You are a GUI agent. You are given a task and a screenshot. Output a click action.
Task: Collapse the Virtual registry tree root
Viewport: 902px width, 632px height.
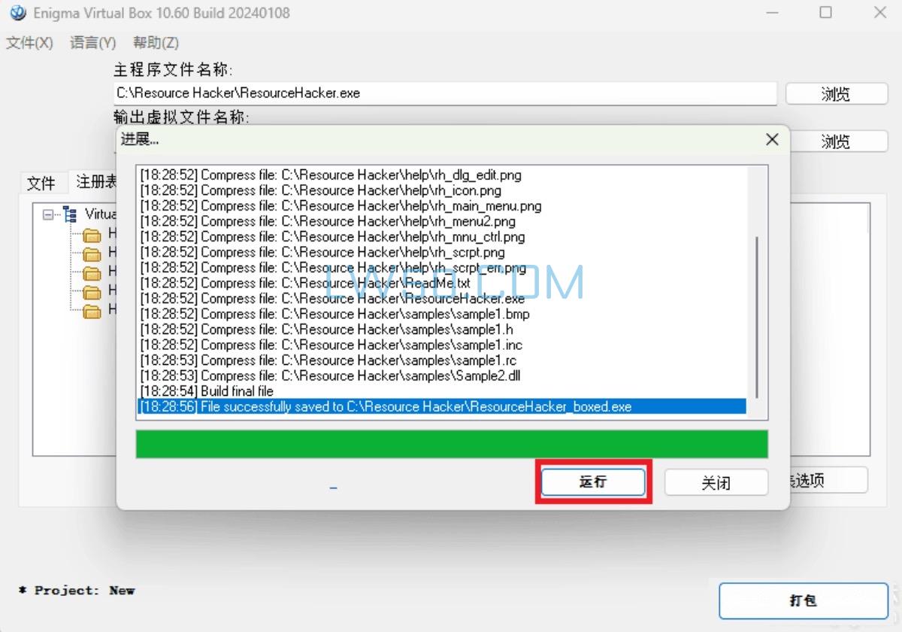click(49, 214)
